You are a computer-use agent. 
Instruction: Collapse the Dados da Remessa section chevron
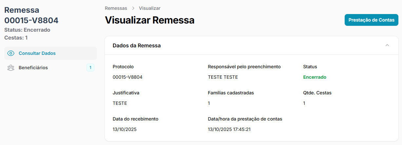click(x=387, y=45)
